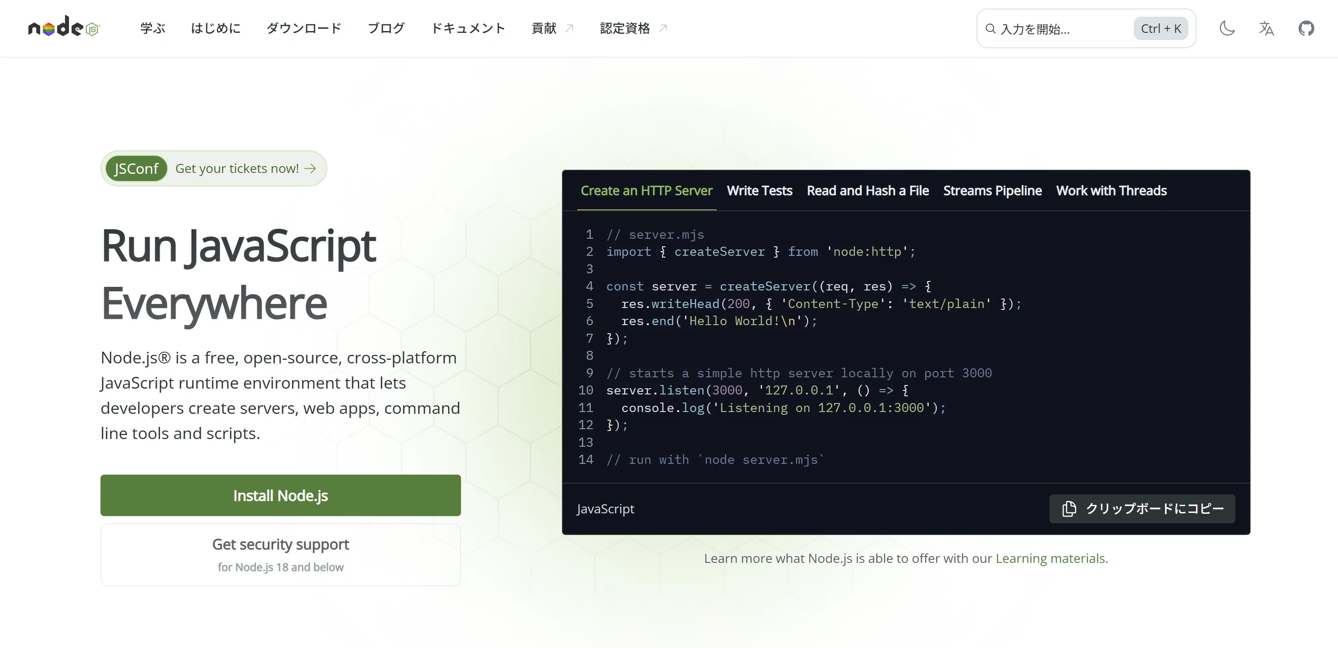Click the console.log('Listening on line

[784, 408]
